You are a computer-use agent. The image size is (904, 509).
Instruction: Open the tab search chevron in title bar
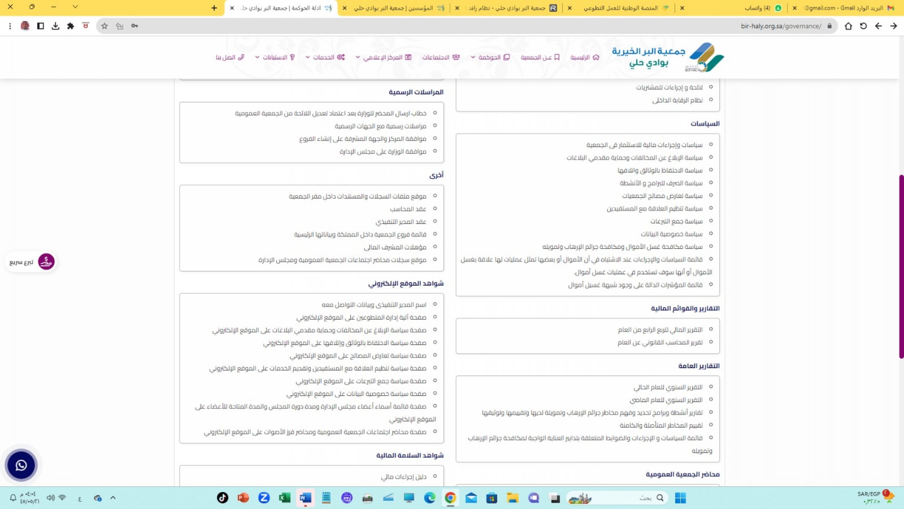75,7
